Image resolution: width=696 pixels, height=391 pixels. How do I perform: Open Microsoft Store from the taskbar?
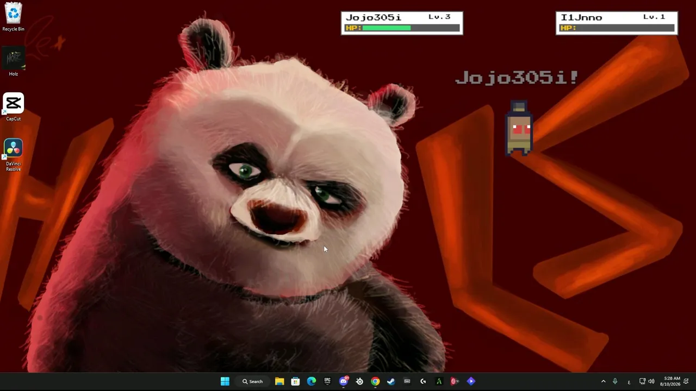[x=295, y=381]
